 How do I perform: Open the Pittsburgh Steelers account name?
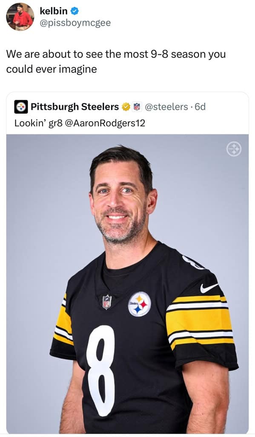(74, 106)
